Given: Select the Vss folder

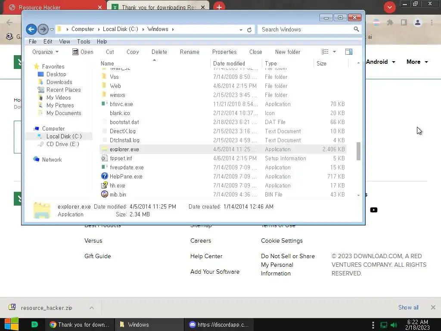Looking at the screenshot, I should coord(223,77).
